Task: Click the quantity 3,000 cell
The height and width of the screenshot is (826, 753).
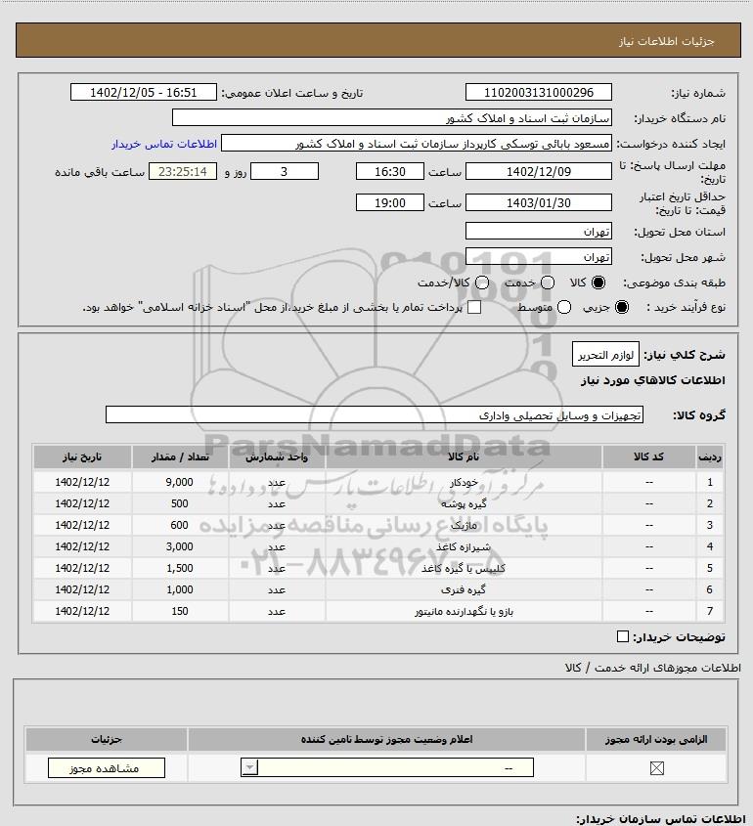Action: [180, 546]
